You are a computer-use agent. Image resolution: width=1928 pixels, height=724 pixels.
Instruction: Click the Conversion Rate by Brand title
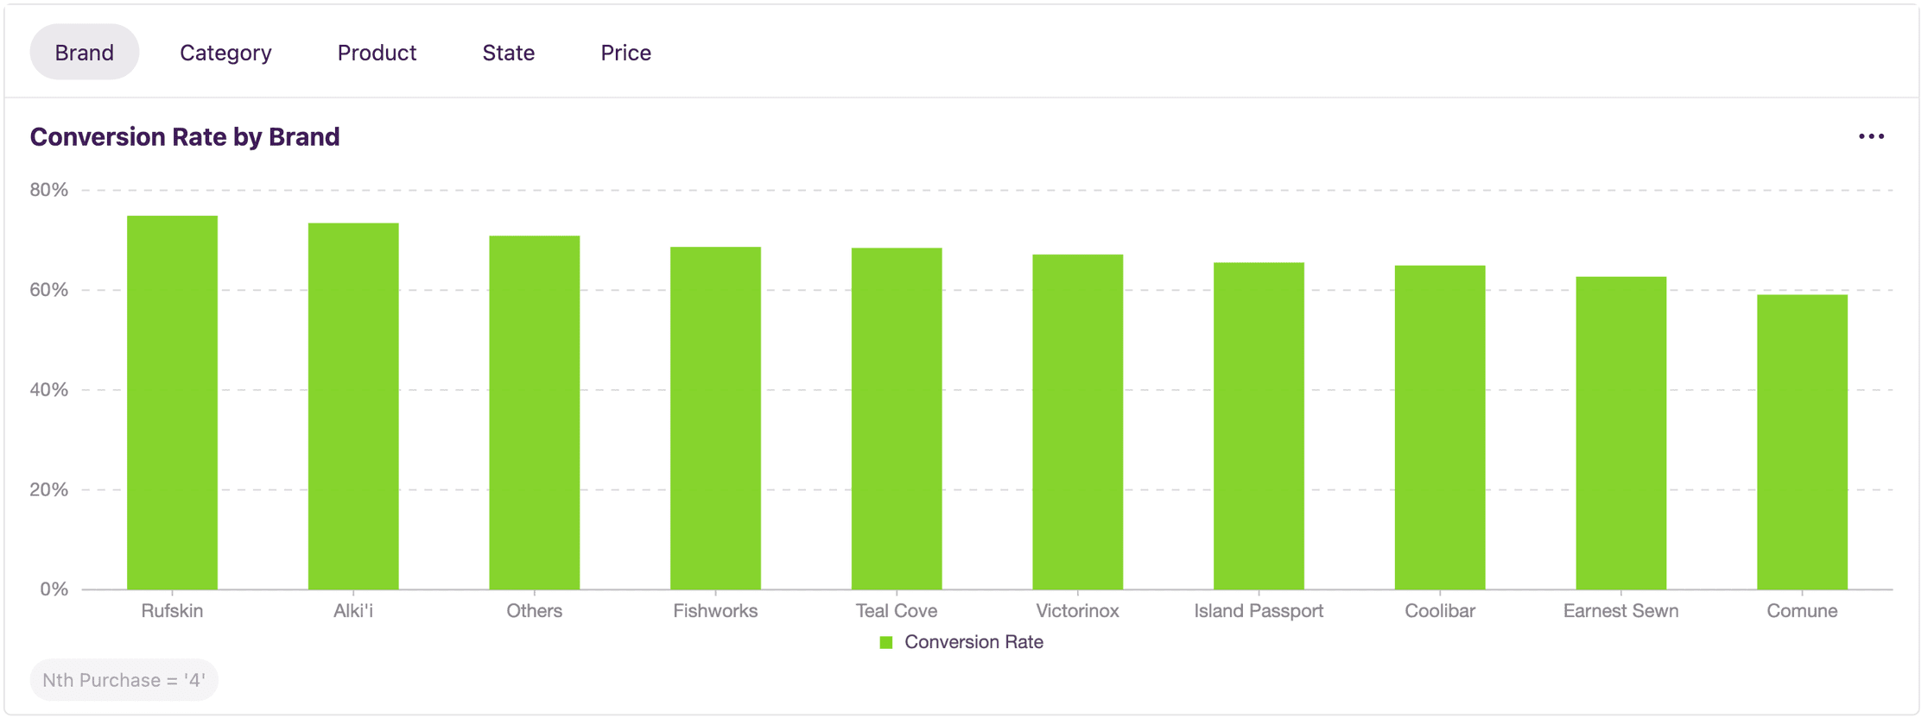point(185,136)
